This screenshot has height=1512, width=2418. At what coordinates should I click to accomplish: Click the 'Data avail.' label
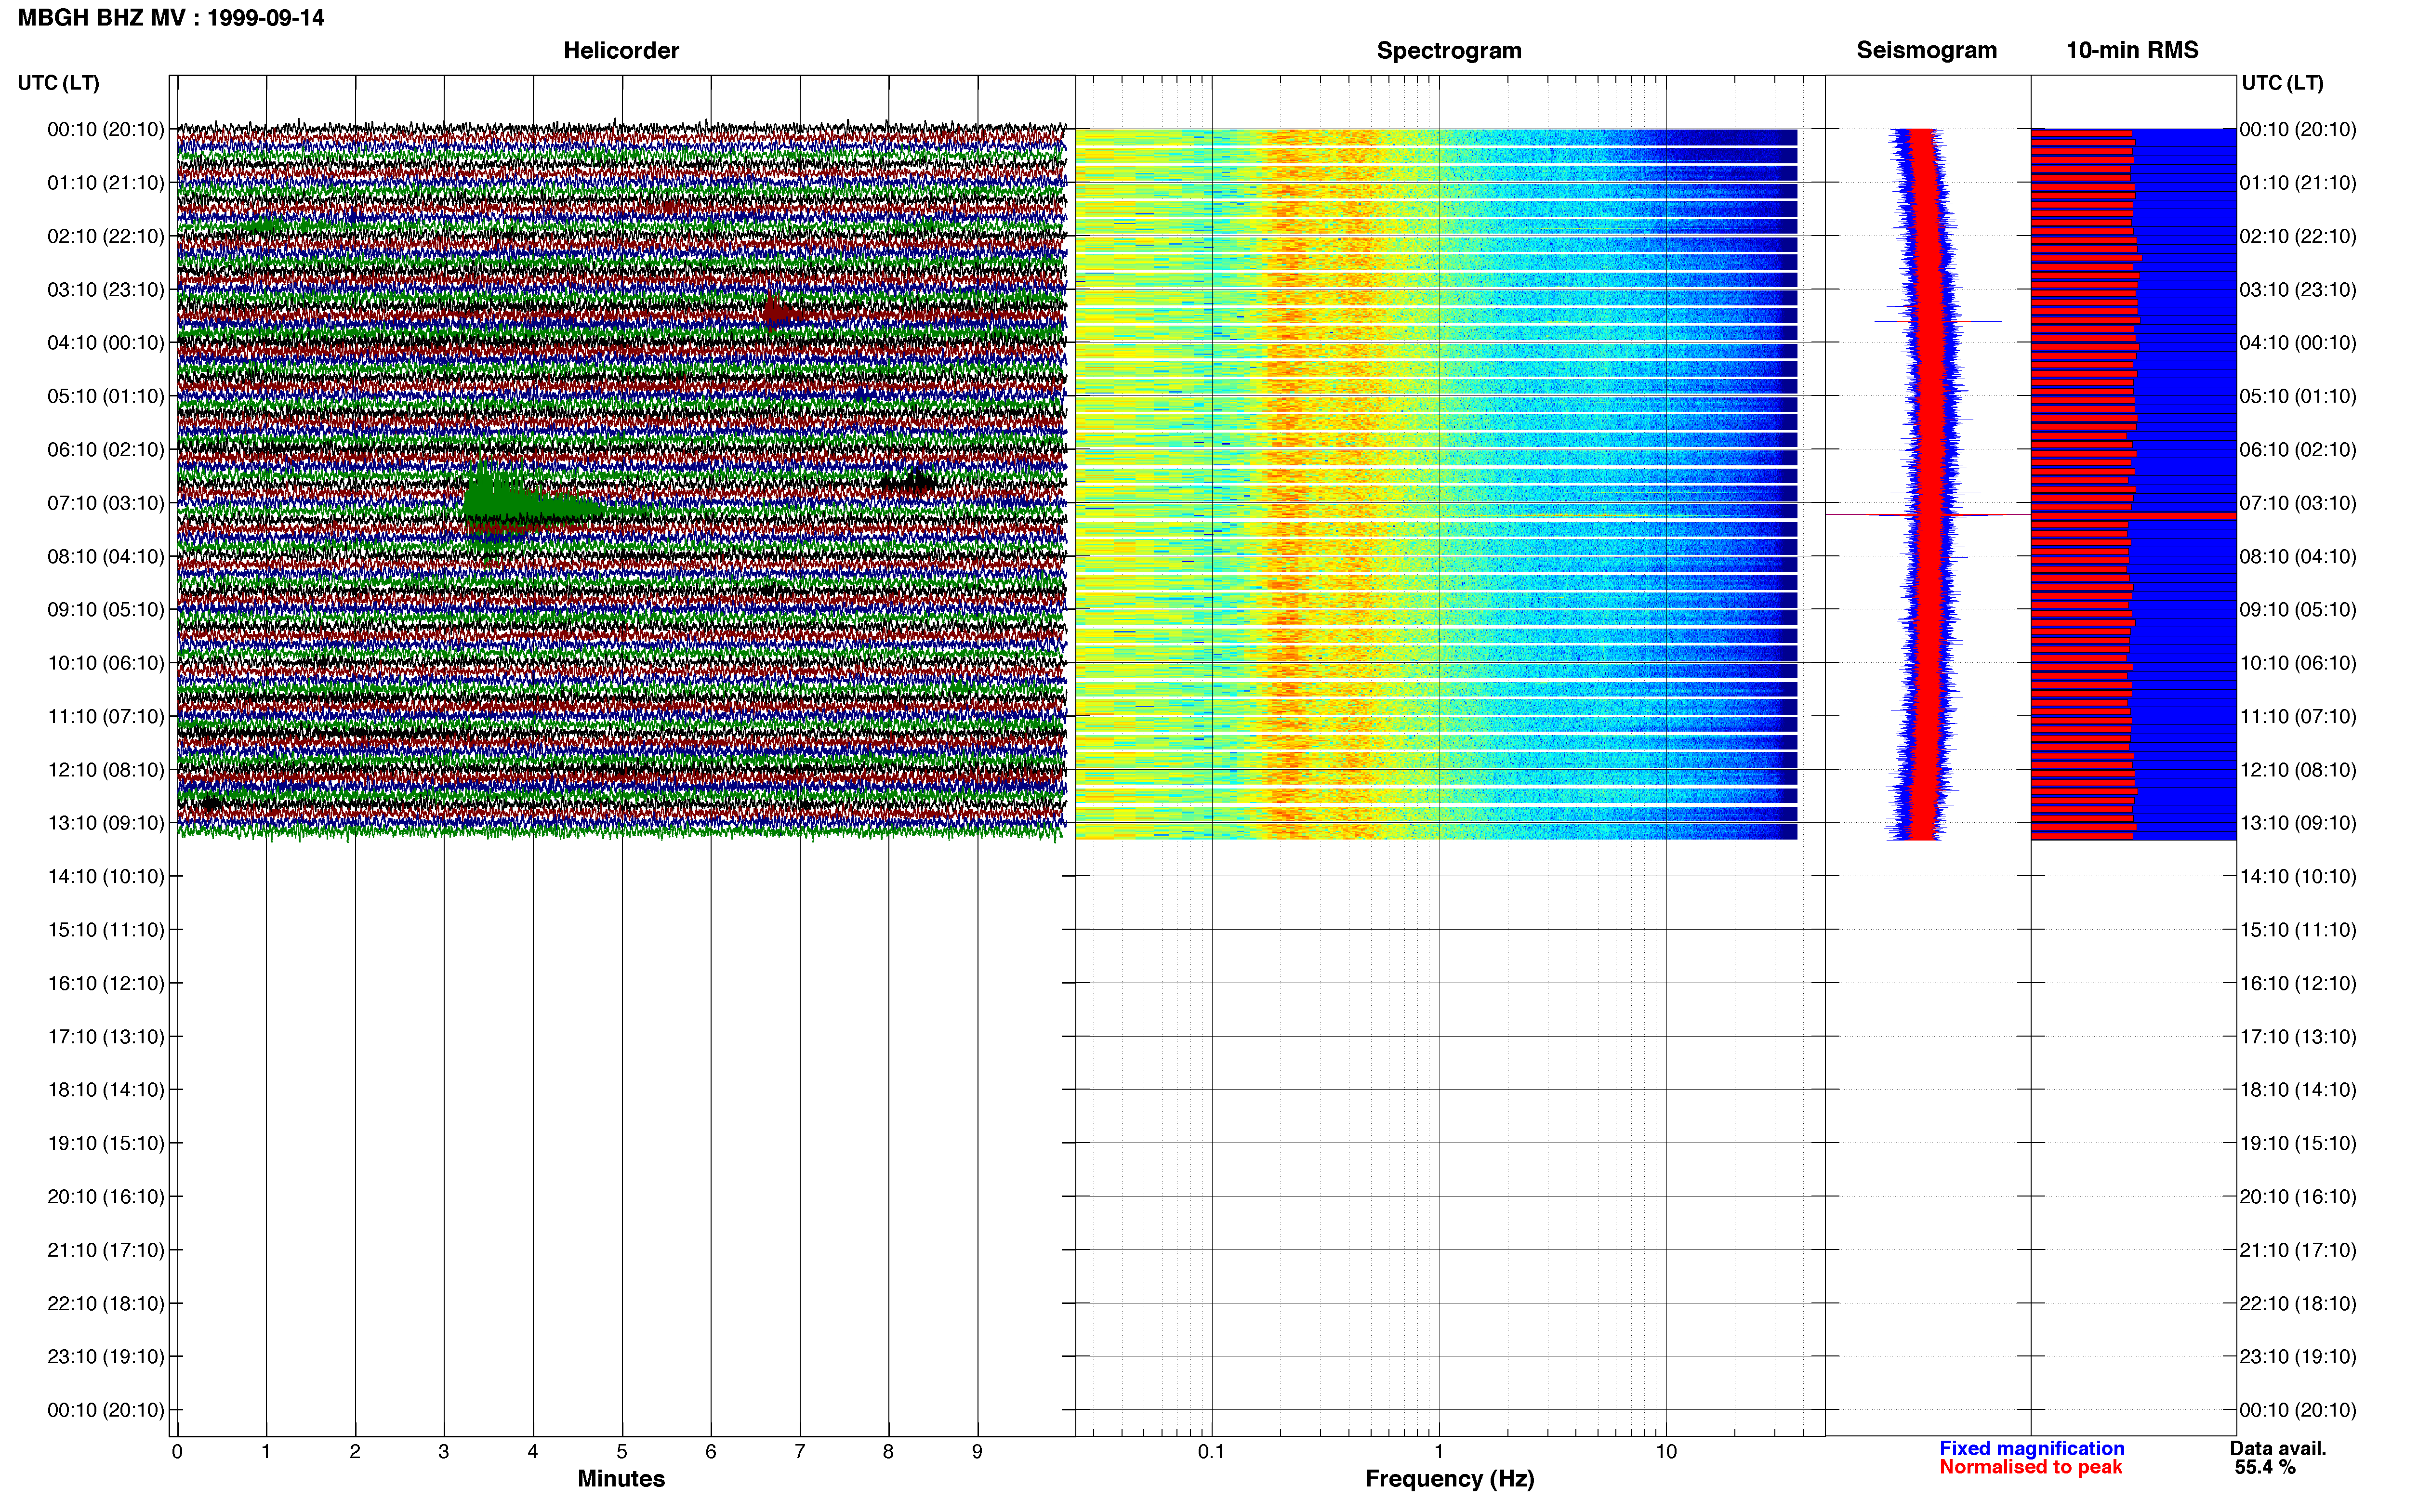click(x=2278, y=1449)
